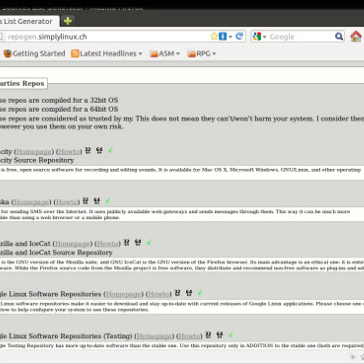Expand the Latest Headlines bookmark dropdown arrow
This screenshot has width=364, height=364.
pos(140,54)
